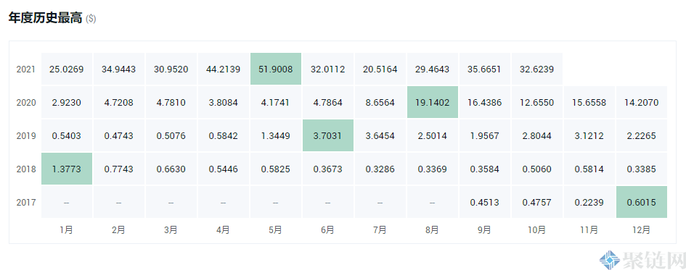Select the highlighted 51.9008 cell for May 2021
This screenshot has width=686, height=270.
coord(276,69)
